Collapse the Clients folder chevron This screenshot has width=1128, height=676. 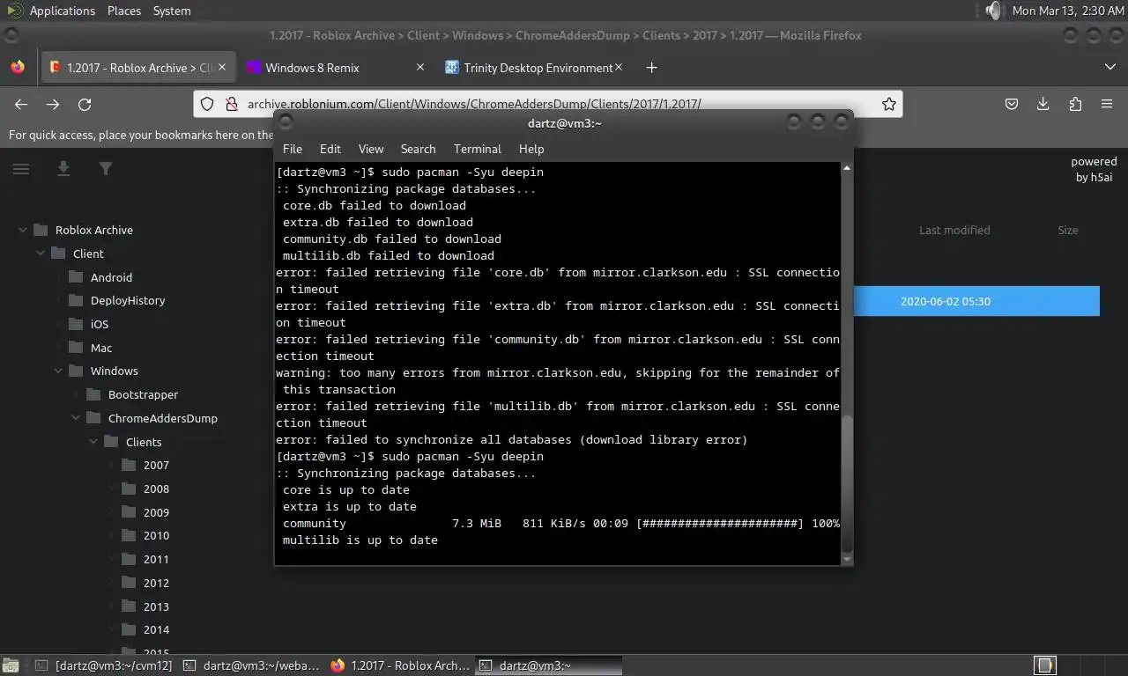pyautogui.click(x=93, y=442)
